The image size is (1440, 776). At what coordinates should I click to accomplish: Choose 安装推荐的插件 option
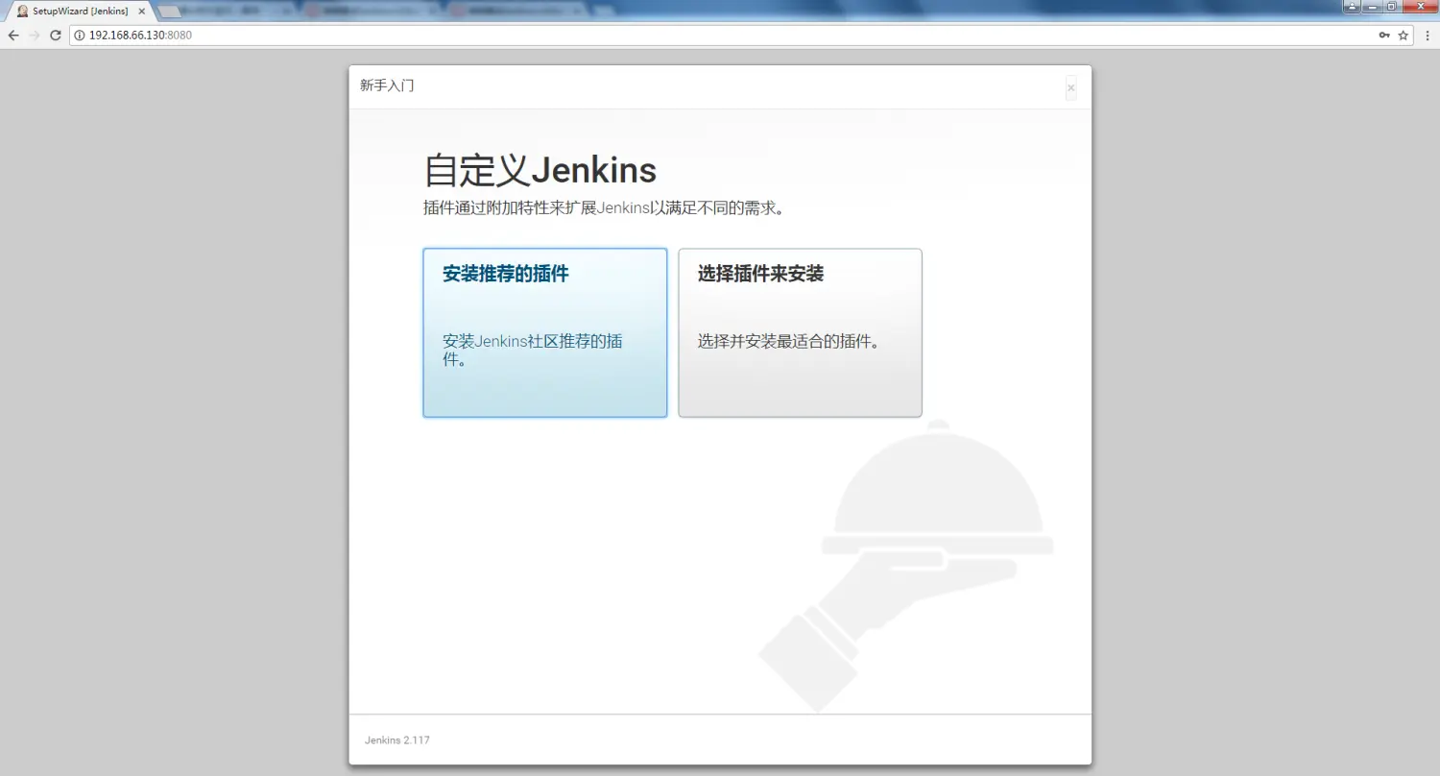545,333
